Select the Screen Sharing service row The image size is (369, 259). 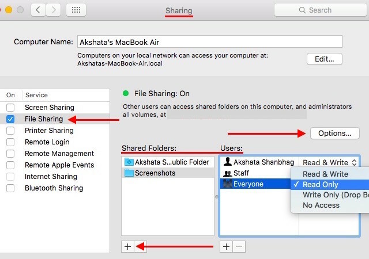[55, 108]
